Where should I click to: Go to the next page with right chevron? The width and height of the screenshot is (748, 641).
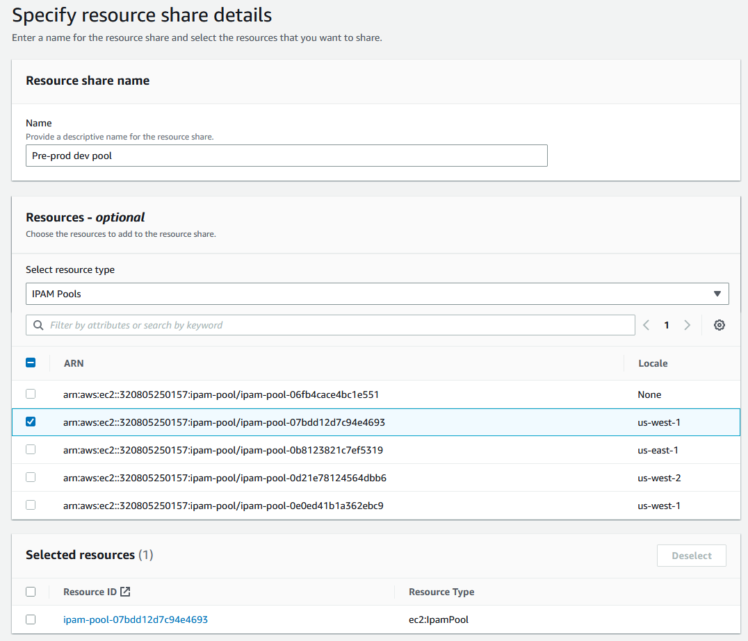(x=687, y=324)
